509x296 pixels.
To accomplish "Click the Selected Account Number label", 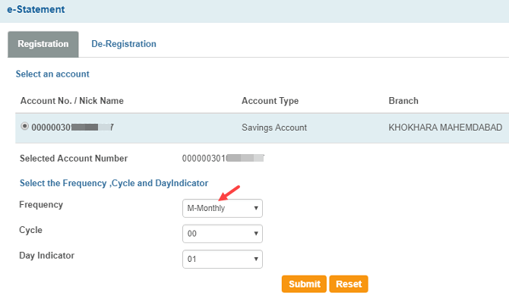I will click(74, 158).
